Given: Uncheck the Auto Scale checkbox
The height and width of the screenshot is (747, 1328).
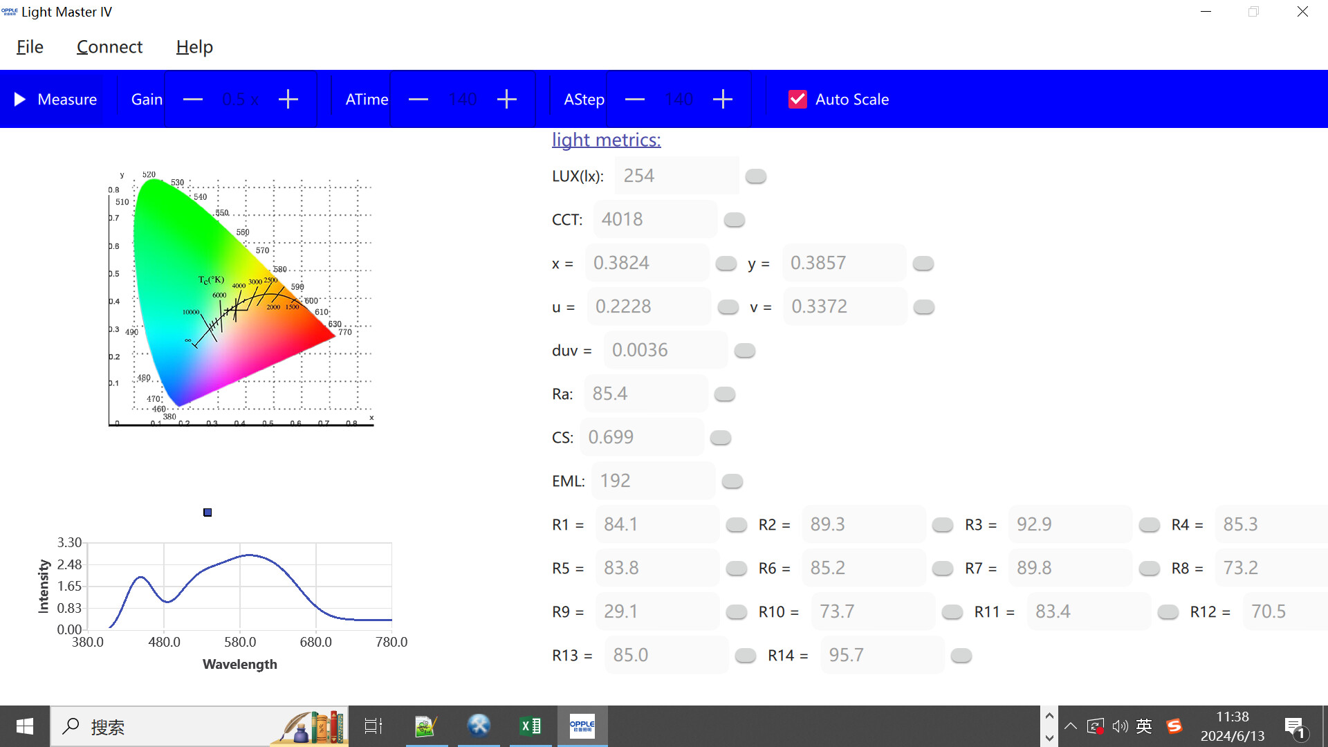Looking at the screenshot, I should click(797, 100).
